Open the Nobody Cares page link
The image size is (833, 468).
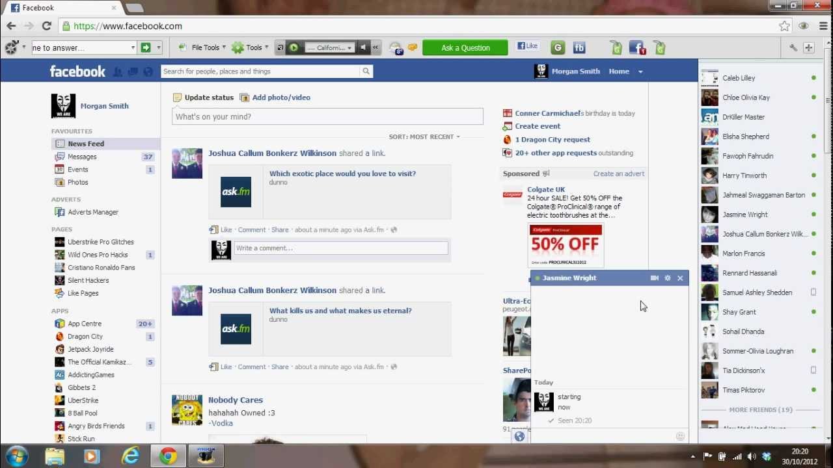point(236,400)
